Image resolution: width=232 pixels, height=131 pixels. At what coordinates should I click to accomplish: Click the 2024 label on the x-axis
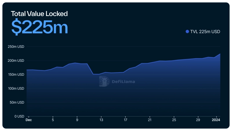click(x=216, y=120)
